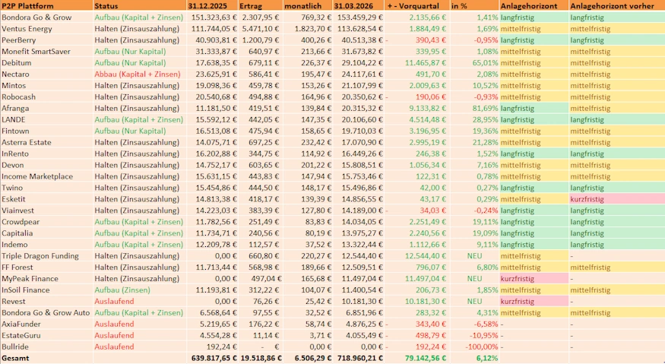Select the 'Anlagehorizont' header cell
Image resolution: width=665 pixels, height=364 pixels.
[x=534, y=5]
